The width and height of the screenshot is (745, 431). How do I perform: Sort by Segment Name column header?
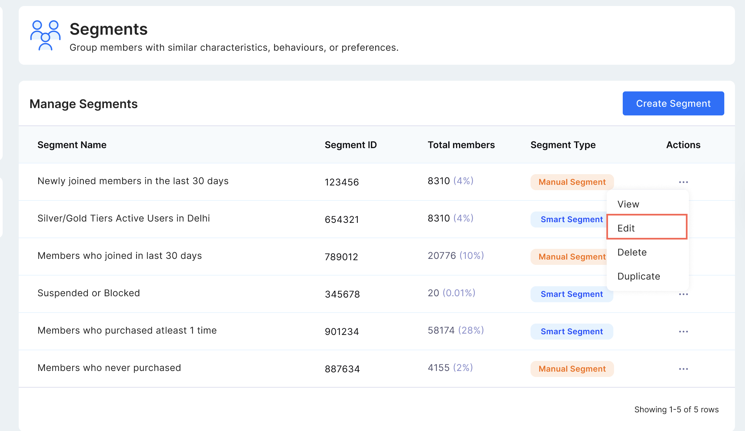click(72, 145)
